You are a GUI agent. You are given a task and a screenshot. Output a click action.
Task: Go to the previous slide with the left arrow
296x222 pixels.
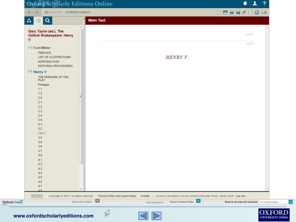pyautogui.click(x=143, y=216)
